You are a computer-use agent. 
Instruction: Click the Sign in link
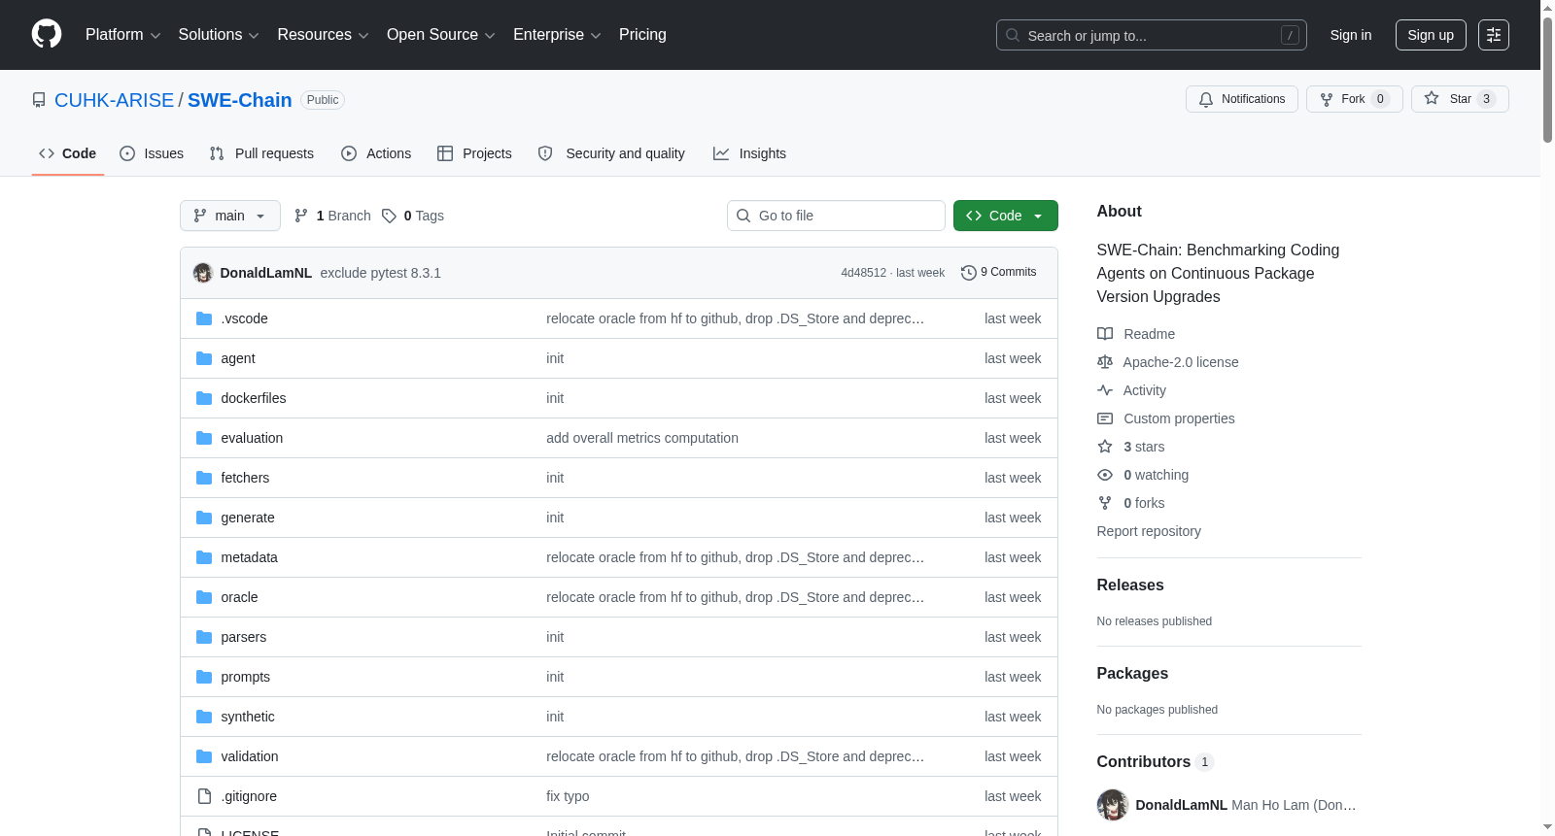(1351, 35)
